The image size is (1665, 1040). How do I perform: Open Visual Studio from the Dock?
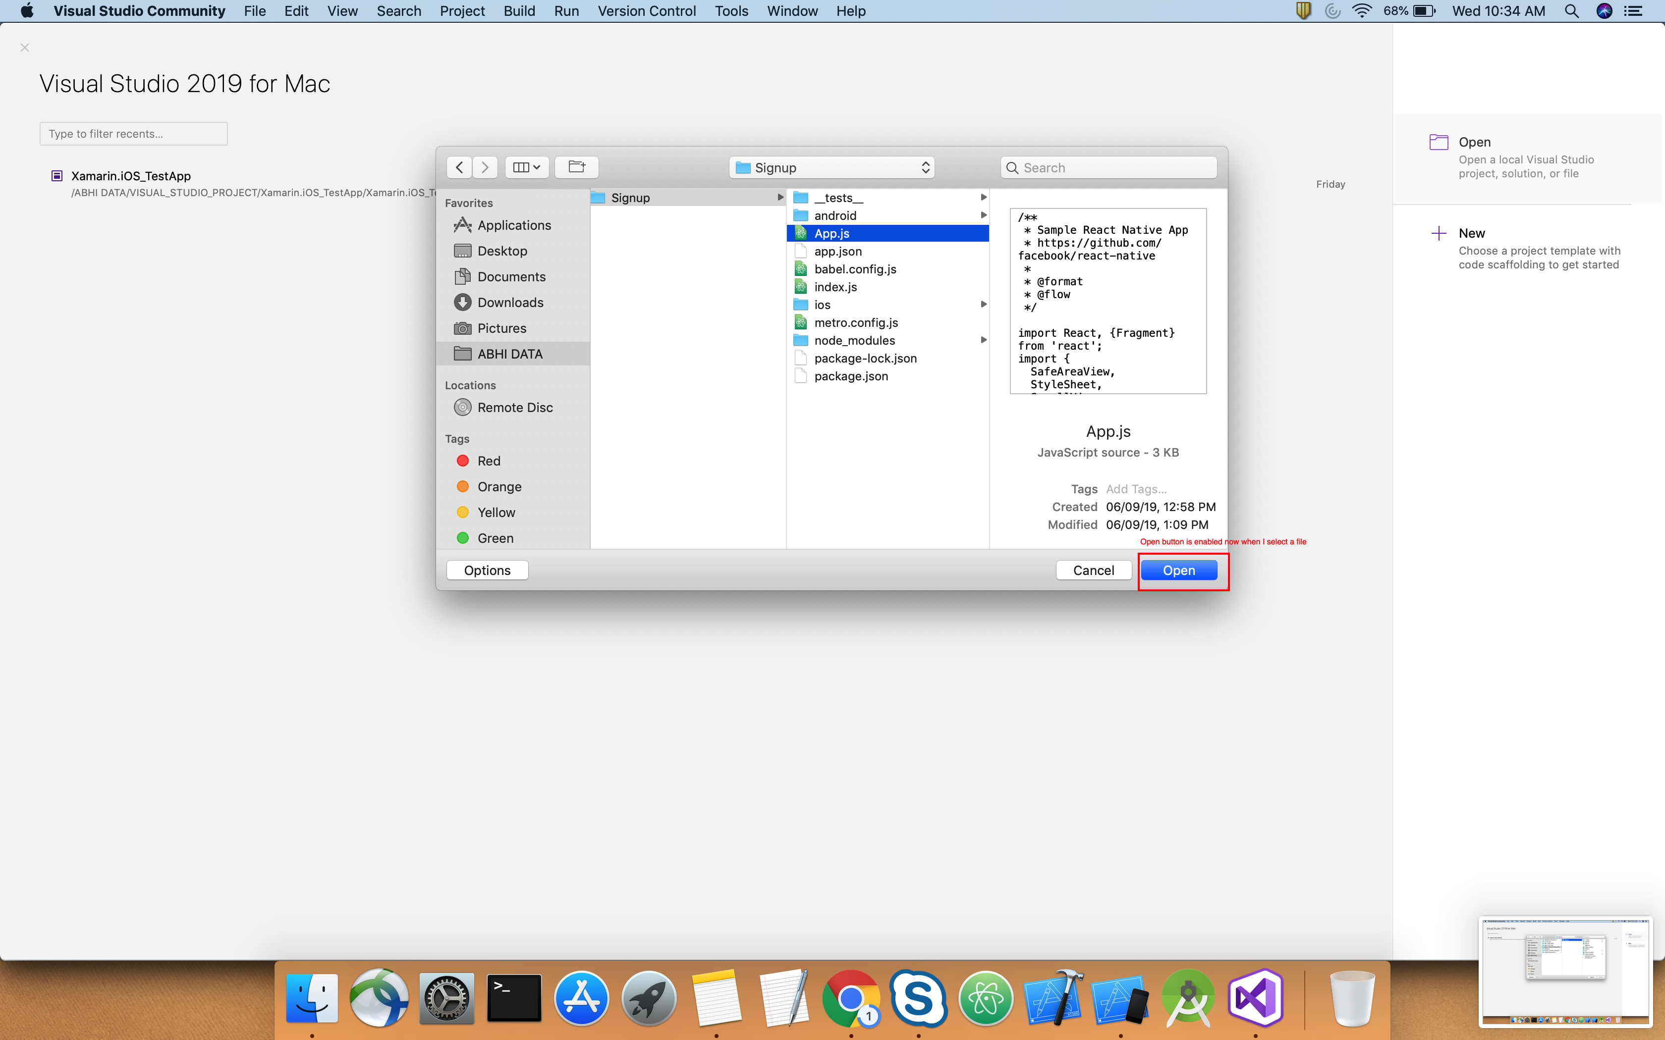pos(1255,998)
